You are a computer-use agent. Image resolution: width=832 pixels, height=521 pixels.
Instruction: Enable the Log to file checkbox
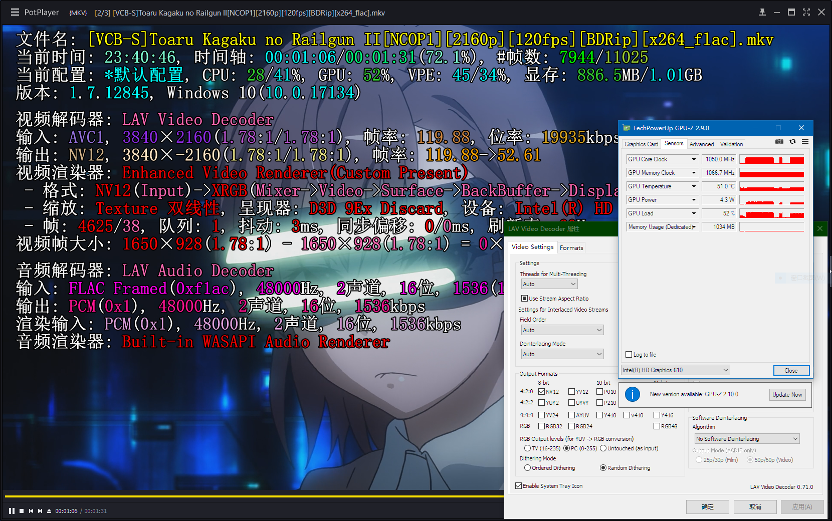click(629, 355)
